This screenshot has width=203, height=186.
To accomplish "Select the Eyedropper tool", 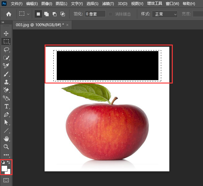I will (6, 66).
